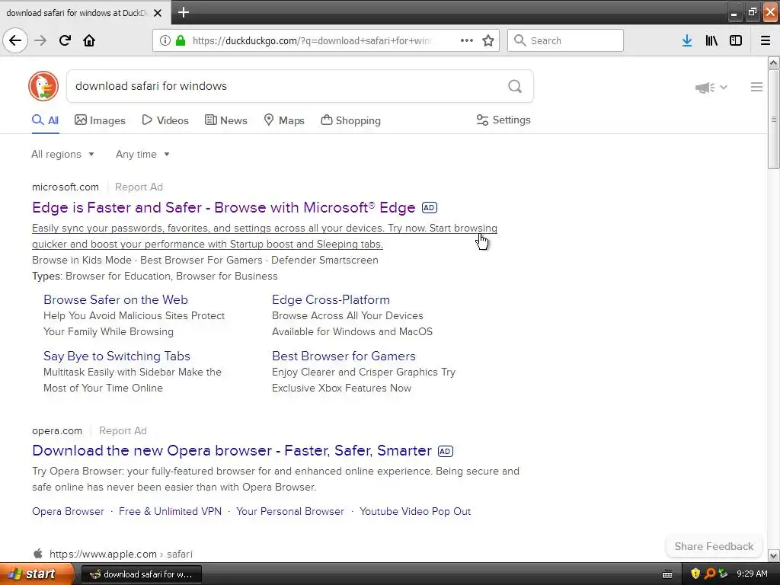Click the vertical scrollbar thumb
Viewport: 780px width, 585px height.
pyautogui.click(x=774, y=120)
